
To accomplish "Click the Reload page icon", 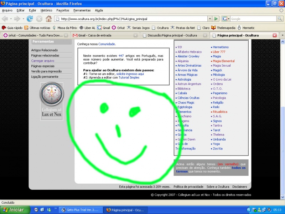I will pos(30,19).
